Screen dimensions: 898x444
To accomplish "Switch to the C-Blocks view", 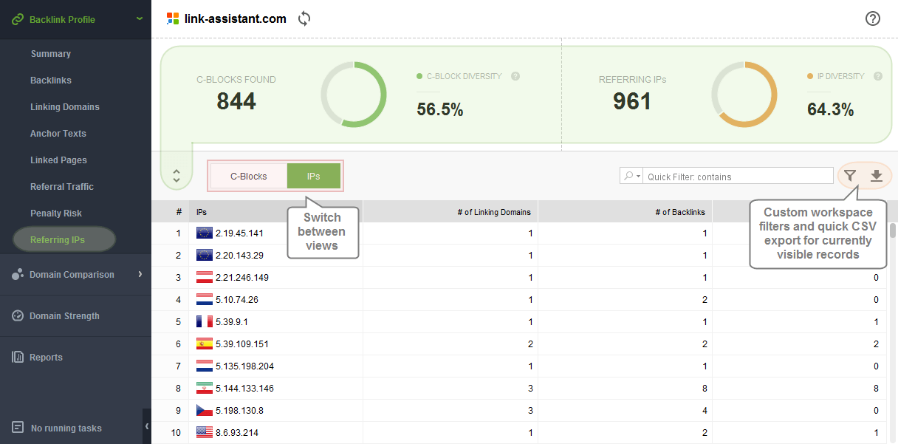I will [x=249, y=177].
